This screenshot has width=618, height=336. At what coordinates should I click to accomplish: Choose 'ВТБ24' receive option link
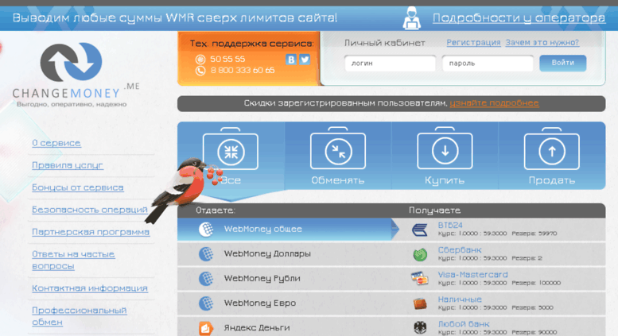(x=450, y=226)
